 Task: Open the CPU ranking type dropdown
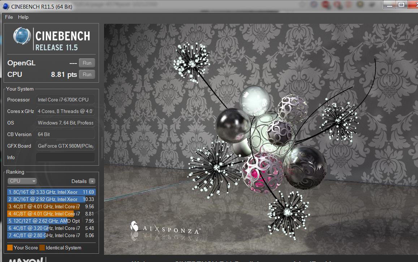coord(22,181)
